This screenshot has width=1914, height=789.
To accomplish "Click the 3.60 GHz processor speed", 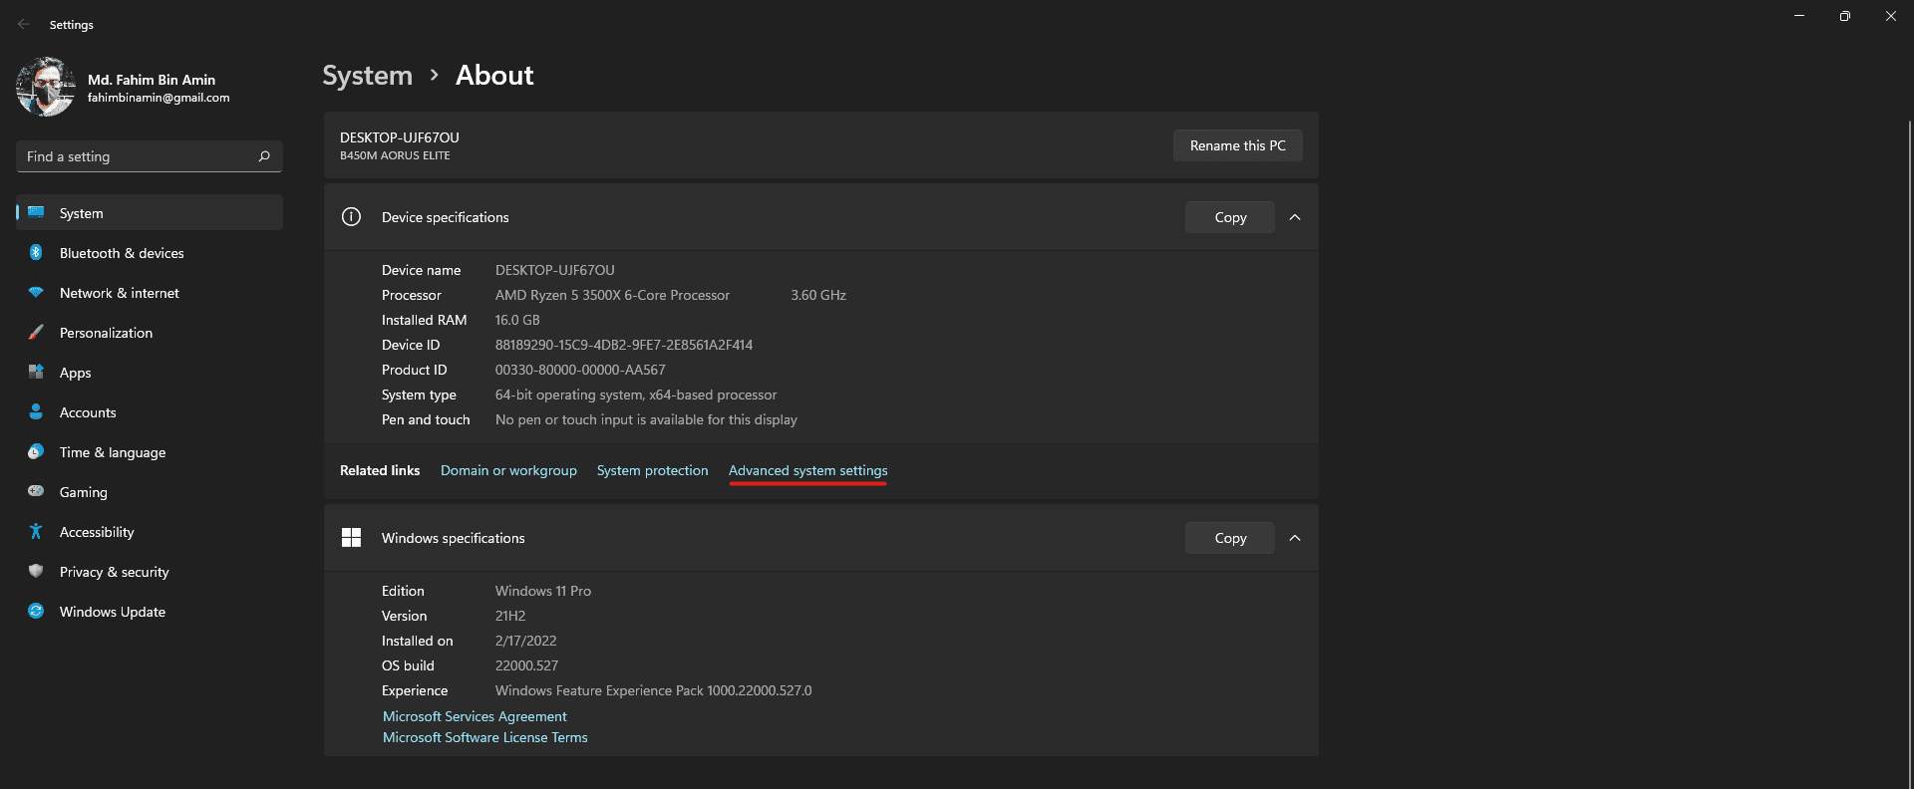I will [x=818, y=295].
